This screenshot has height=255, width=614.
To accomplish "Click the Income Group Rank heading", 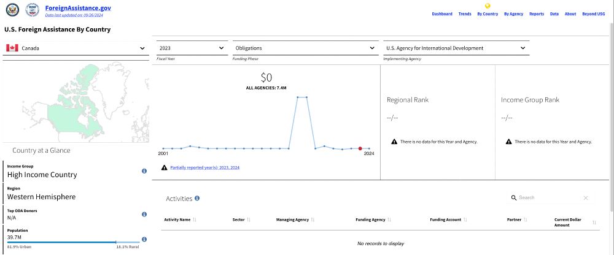I will pos(530,100).
